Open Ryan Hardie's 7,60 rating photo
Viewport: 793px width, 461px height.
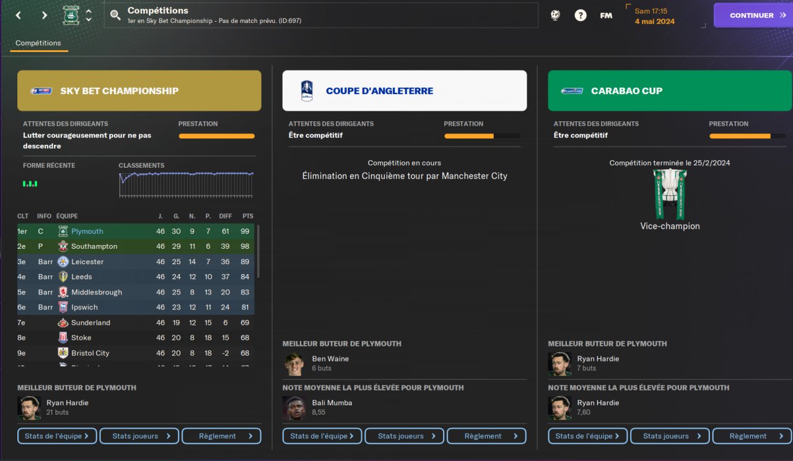coord(559,408)
